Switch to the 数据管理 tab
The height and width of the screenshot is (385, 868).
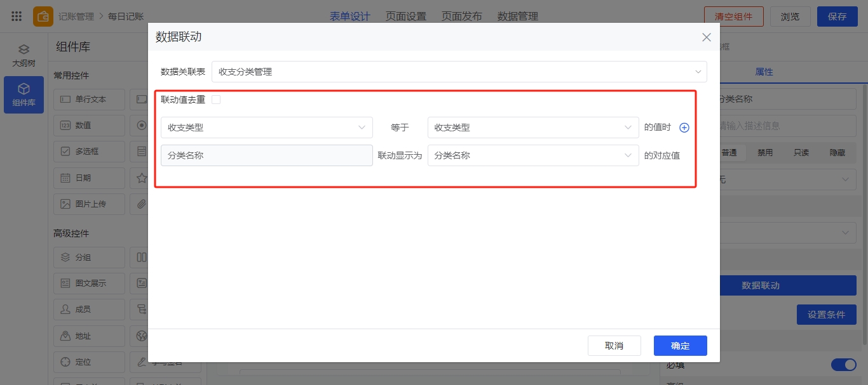click(x=517, y=16)
